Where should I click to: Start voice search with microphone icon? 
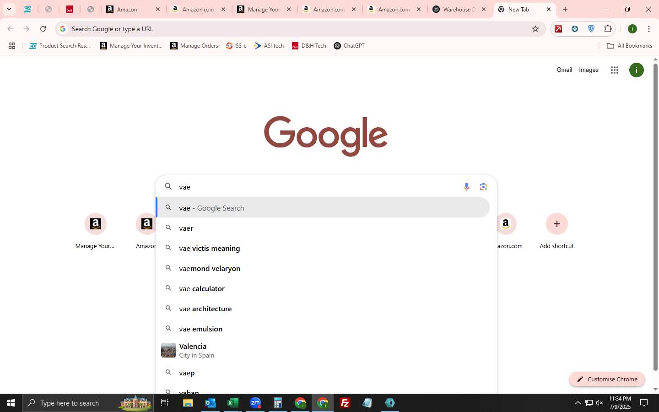[x=466, y=187]
